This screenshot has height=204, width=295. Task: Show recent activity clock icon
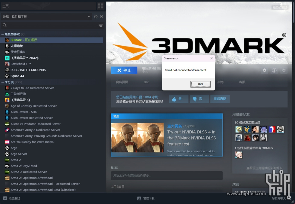coord(96,17)
